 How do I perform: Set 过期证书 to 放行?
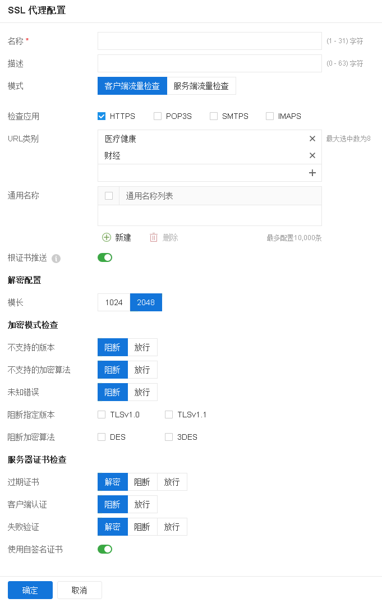pos(172,482)
